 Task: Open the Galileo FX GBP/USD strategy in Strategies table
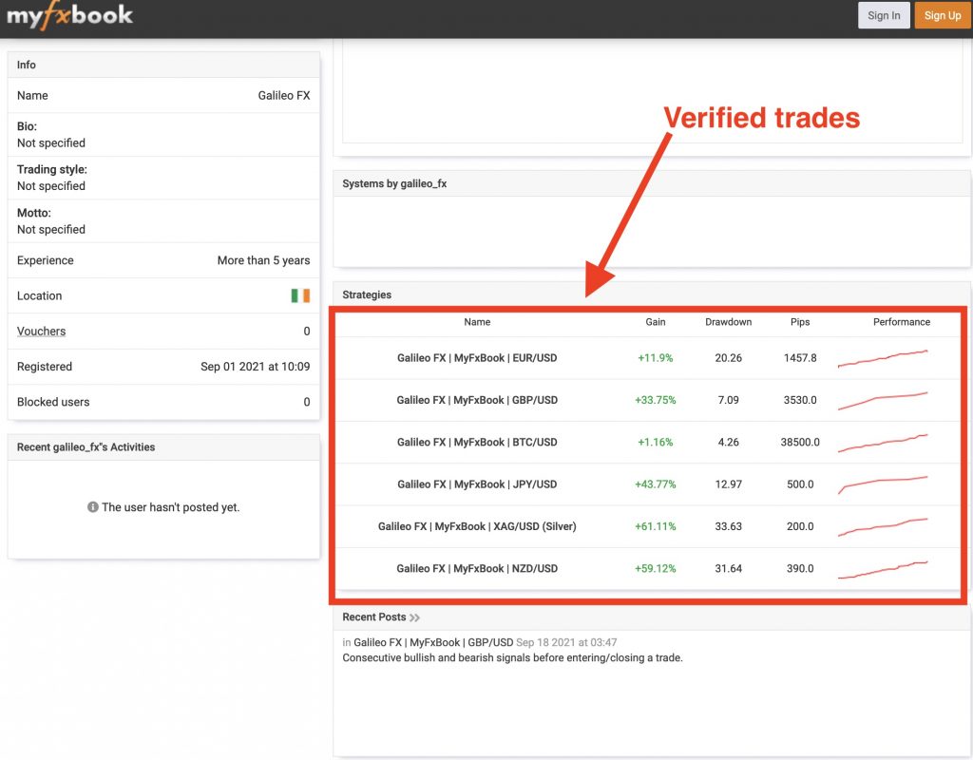coord(477,400)
